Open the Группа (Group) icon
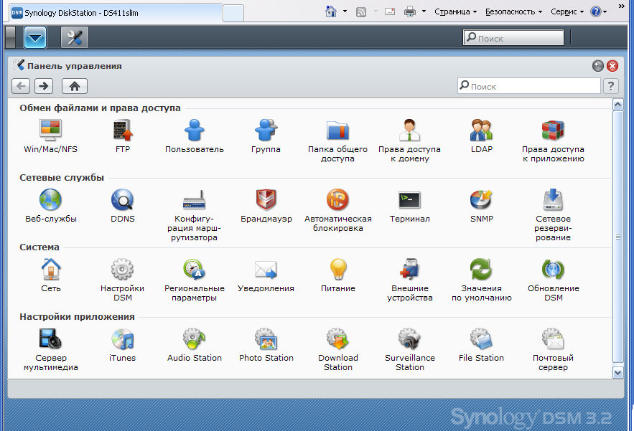Image resolution: width=634 pixels, height=431 pixels. click(x=266, y=130)
